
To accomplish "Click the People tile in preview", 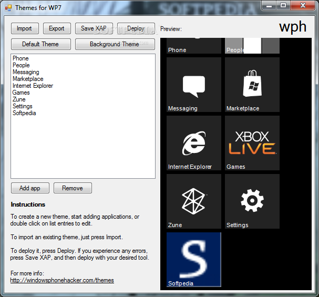I will point(252,46).
